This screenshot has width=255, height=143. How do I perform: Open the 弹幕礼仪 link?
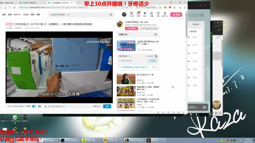(97, 106)
